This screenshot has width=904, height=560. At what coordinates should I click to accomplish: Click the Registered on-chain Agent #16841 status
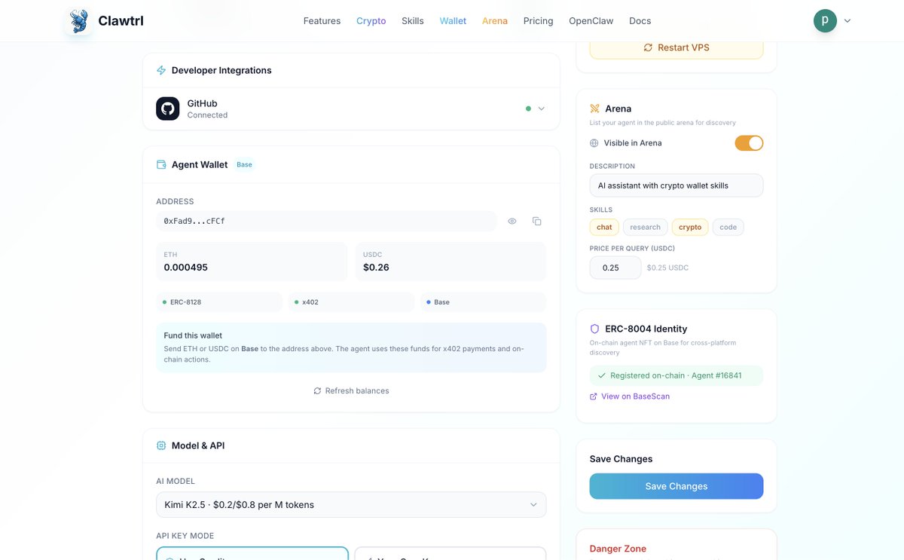point(676,375)
